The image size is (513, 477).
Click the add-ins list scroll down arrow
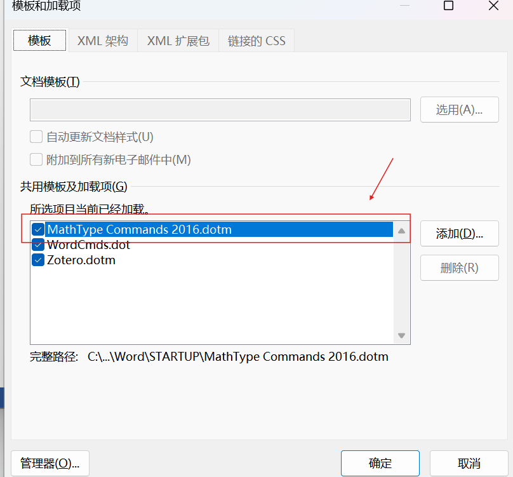click(402, 335)
